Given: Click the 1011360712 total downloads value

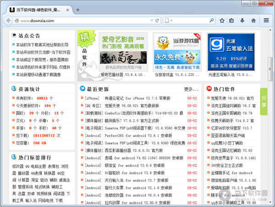Looking at the screenshot, I should coord(44,136).
